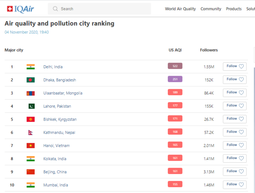Open the Dhaka, Bangladesh city link
The height and width of the screenshot is (193, 255).
(x=59, y=80)
